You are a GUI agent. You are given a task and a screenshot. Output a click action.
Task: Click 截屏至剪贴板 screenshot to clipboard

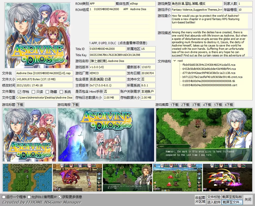pos(232,197)
